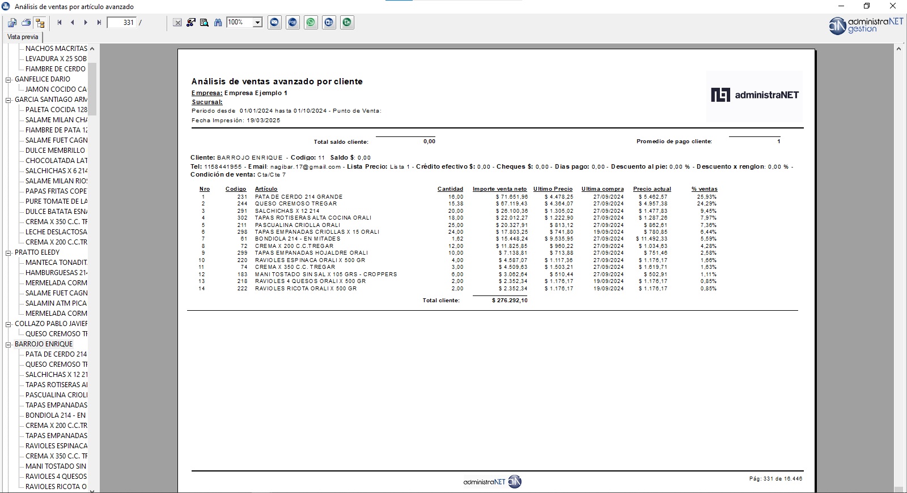Select CHOCOLATADA tree entry

56,161
